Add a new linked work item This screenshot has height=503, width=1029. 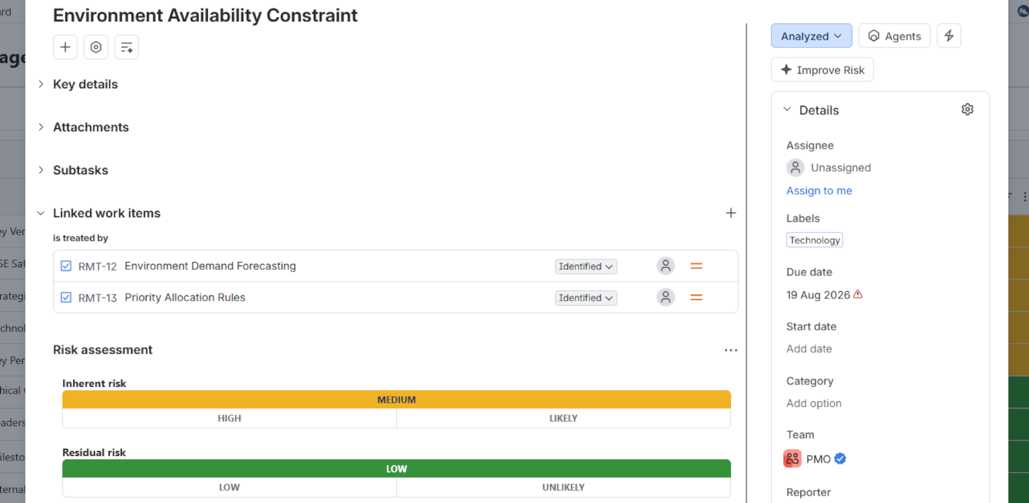point(730,213)
